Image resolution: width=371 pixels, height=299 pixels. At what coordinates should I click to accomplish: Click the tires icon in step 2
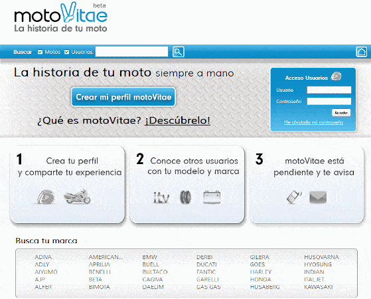[186, 197]
